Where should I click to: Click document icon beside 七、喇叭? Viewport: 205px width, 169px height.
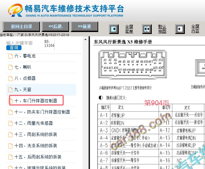click(11, 67)
